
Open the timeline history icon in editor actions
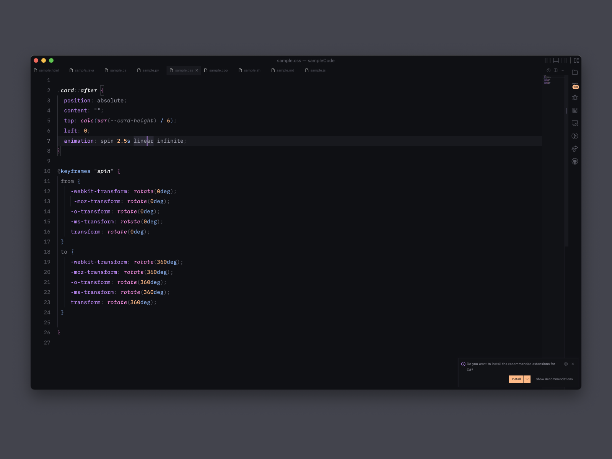(x=549, y=70)
